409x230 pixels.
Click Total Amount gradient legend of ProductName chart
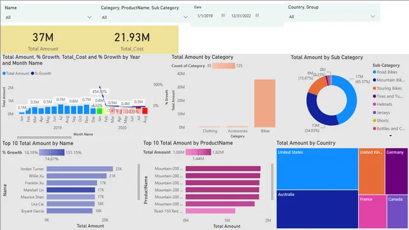(198, 152)
